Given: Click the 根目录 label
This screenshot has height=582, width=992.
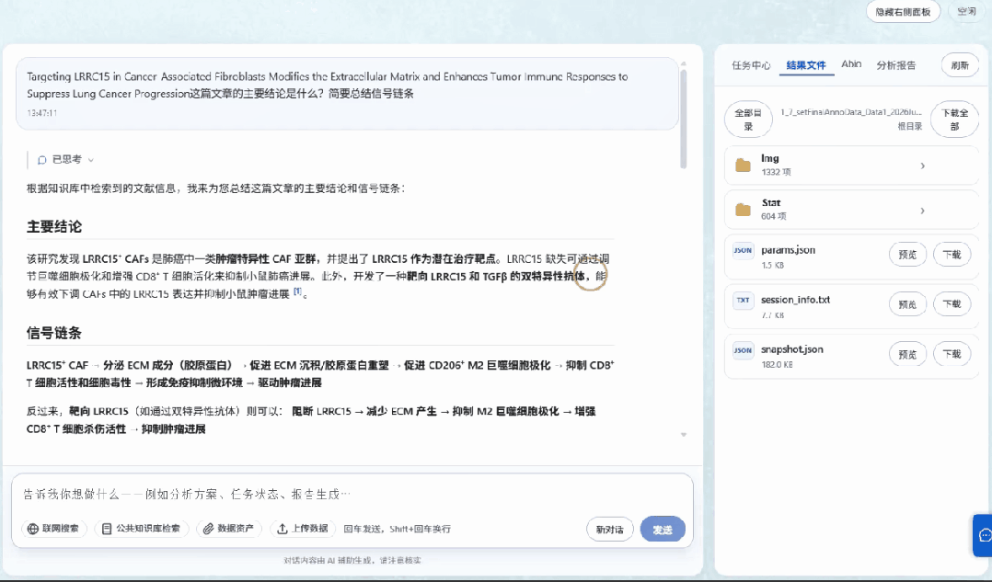Looking at the screenshot, I should pos(910,126).
